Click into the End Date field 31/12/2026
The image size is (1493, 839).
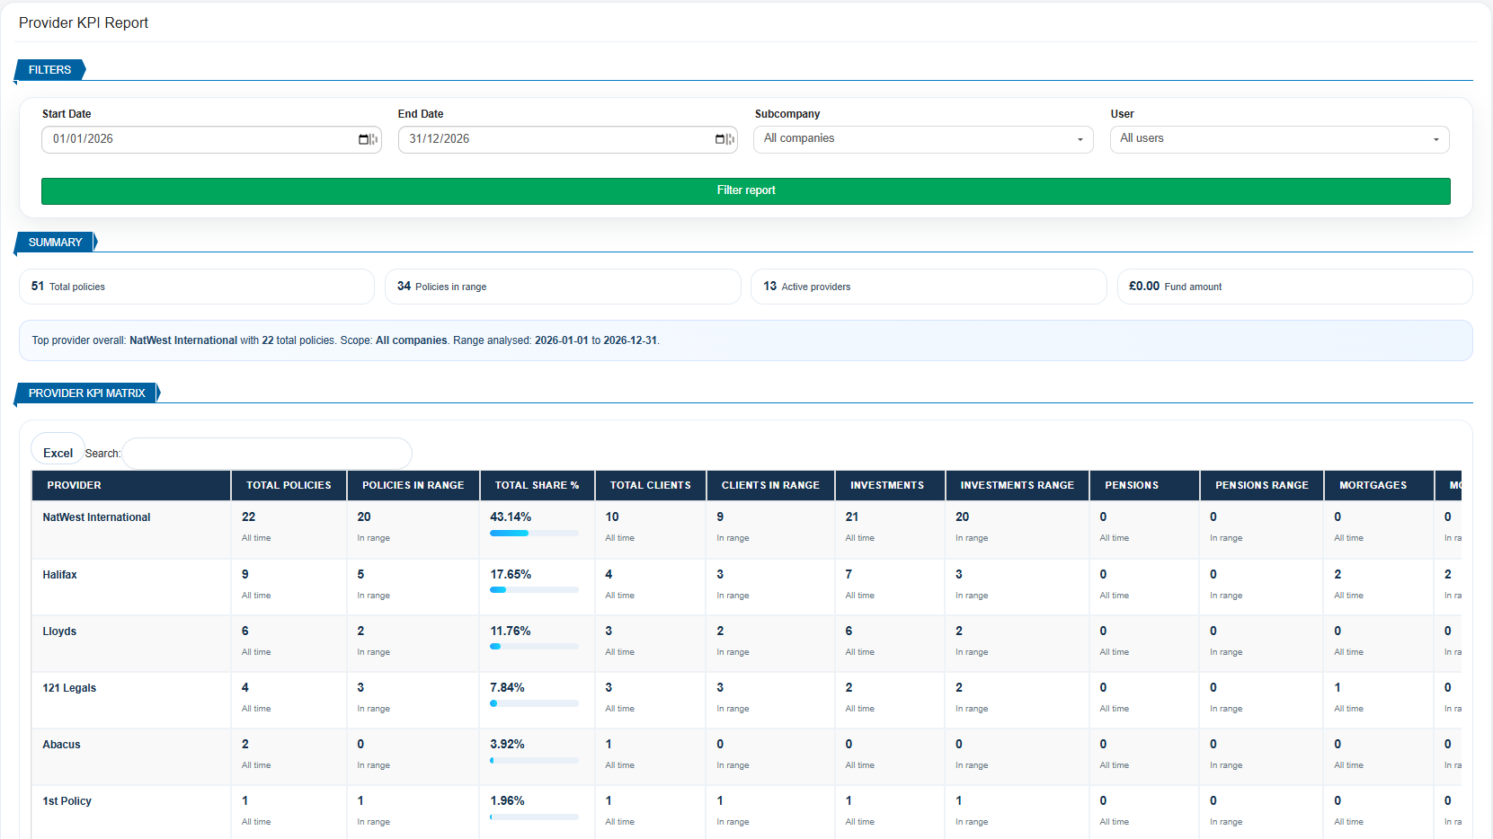(x=567, y=139)
